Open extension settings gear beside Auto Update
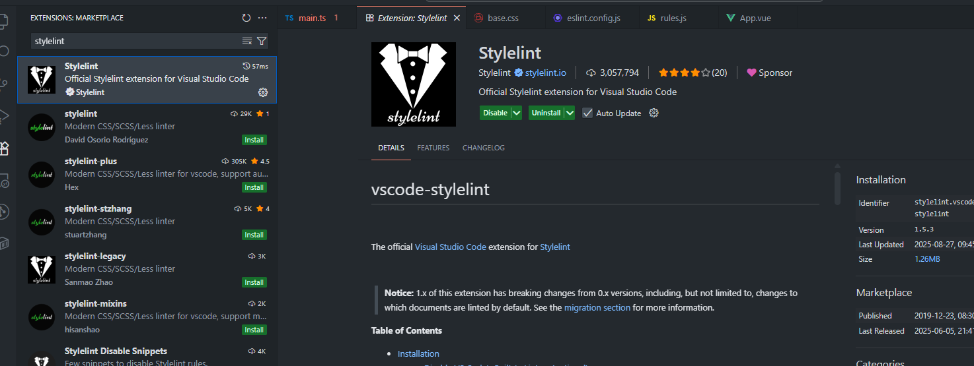Viewport: 974px width, 366px height. tap(654, 113)
